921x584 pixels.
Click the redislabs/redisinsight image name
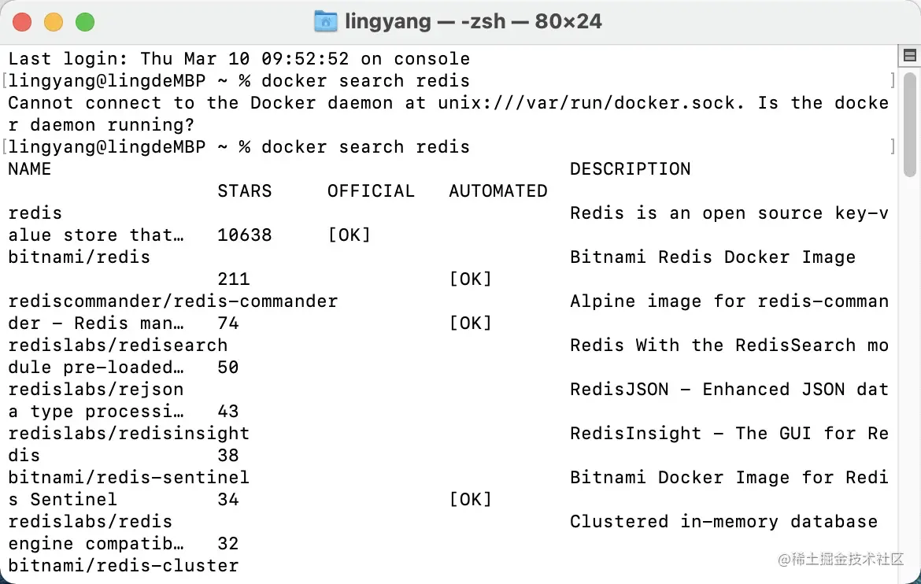pyautogui.click(x=128, y=434)
